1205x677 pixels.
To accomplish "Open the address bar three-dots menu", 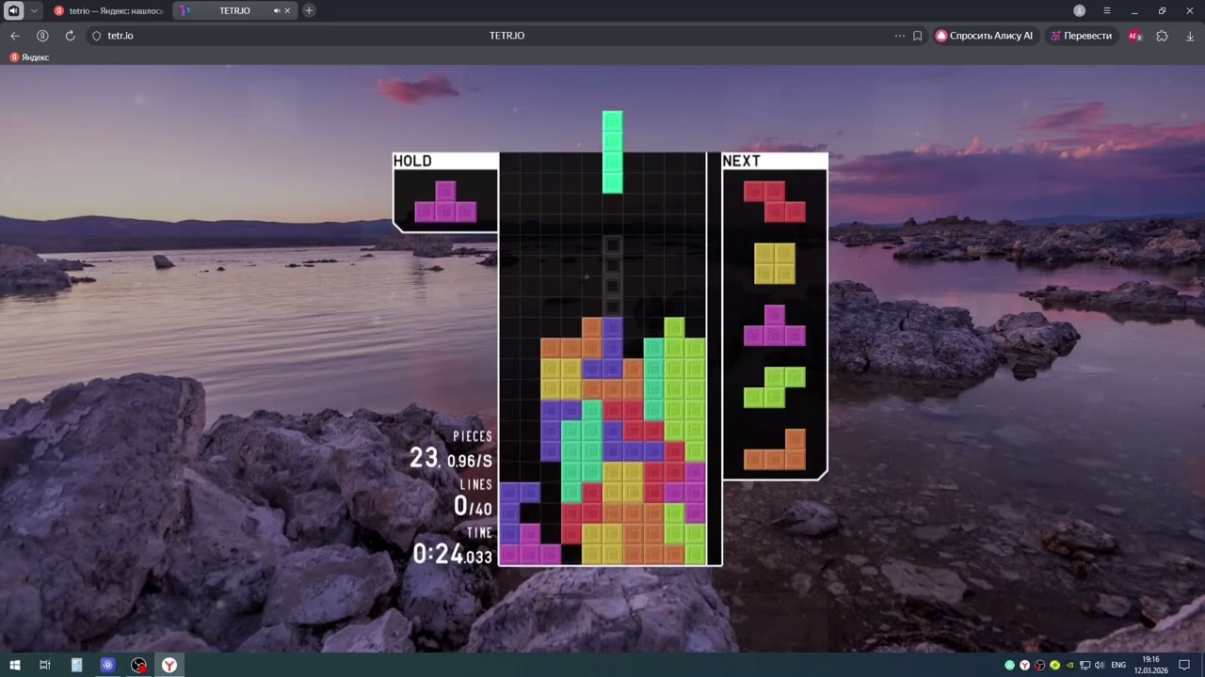I will pos(900,36).
